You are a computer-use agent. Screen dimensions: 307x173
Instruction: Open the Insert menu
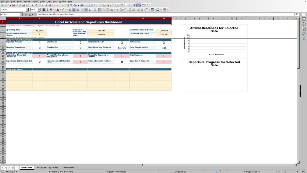(20, 1)
